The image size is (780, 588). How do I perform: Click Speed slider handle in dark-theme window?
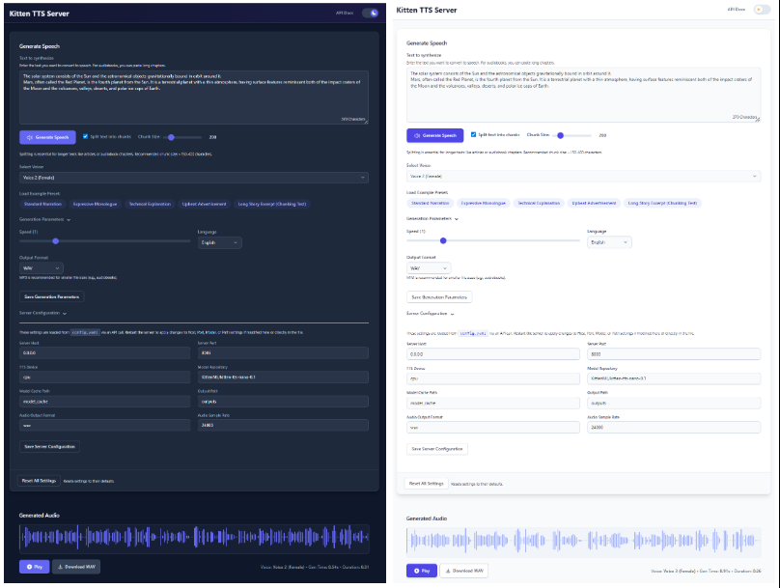click(56, 241)
